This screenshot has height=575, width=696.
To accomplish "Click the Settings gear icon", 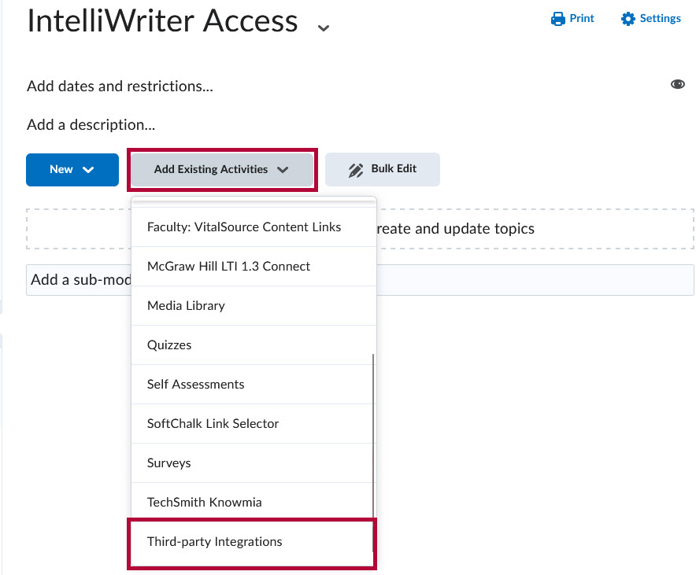I will [628, 19].
